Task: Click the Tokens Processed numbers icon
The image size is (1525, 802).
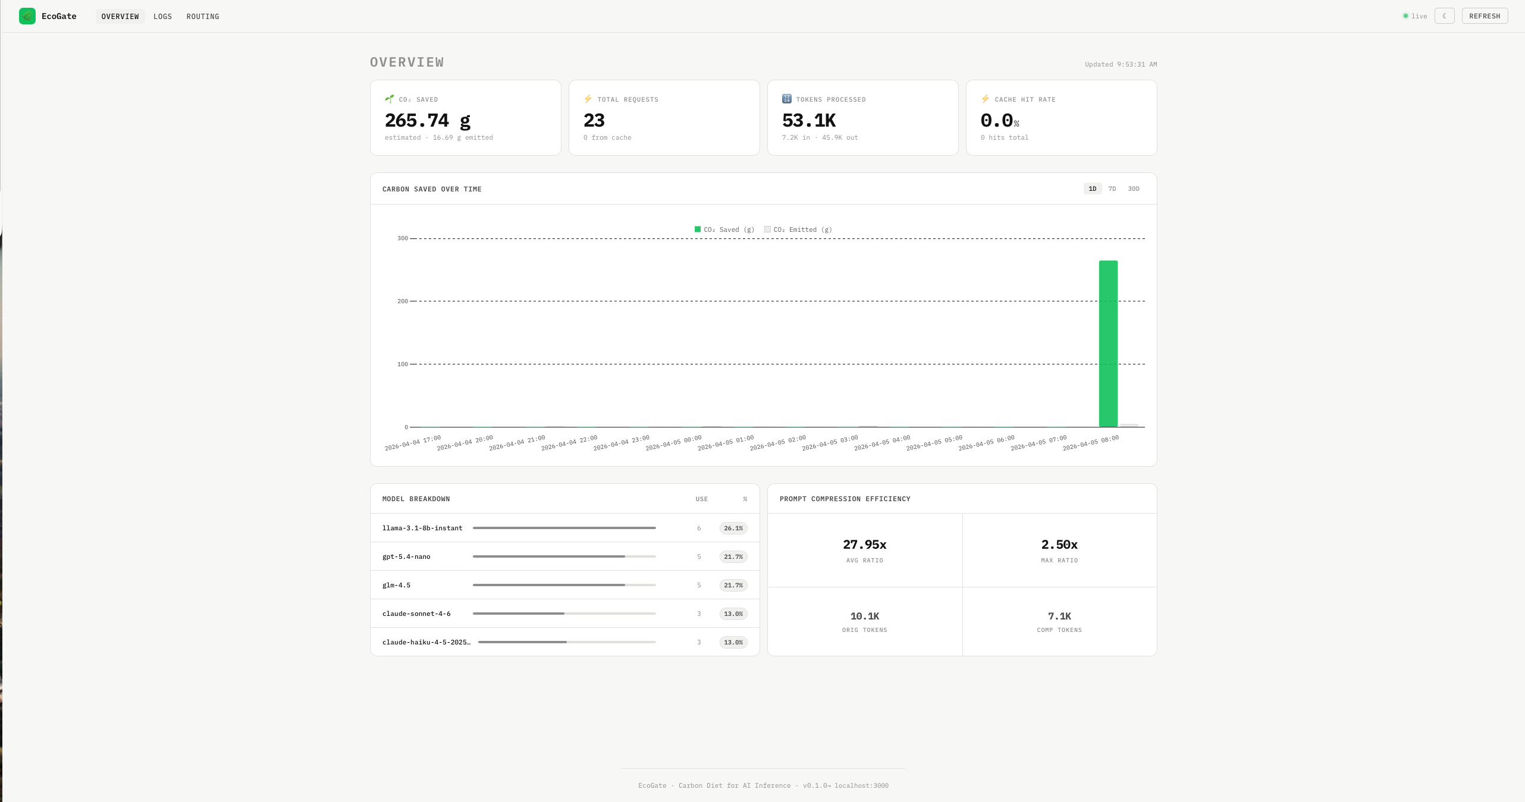Action: (x=786, y=99)
